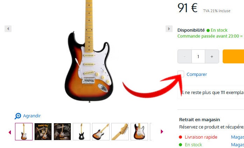Show next product image with right arrow
This screenshot has width=244, height=148.
click(169, 29)
